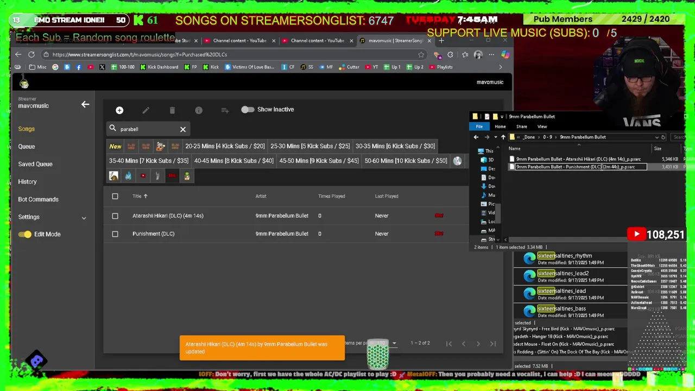This screenshot has height=391, width=695.
Task: Select the 35-40 Mins [7 Kick Subs / $35] filter
Action: pos(149,161)
